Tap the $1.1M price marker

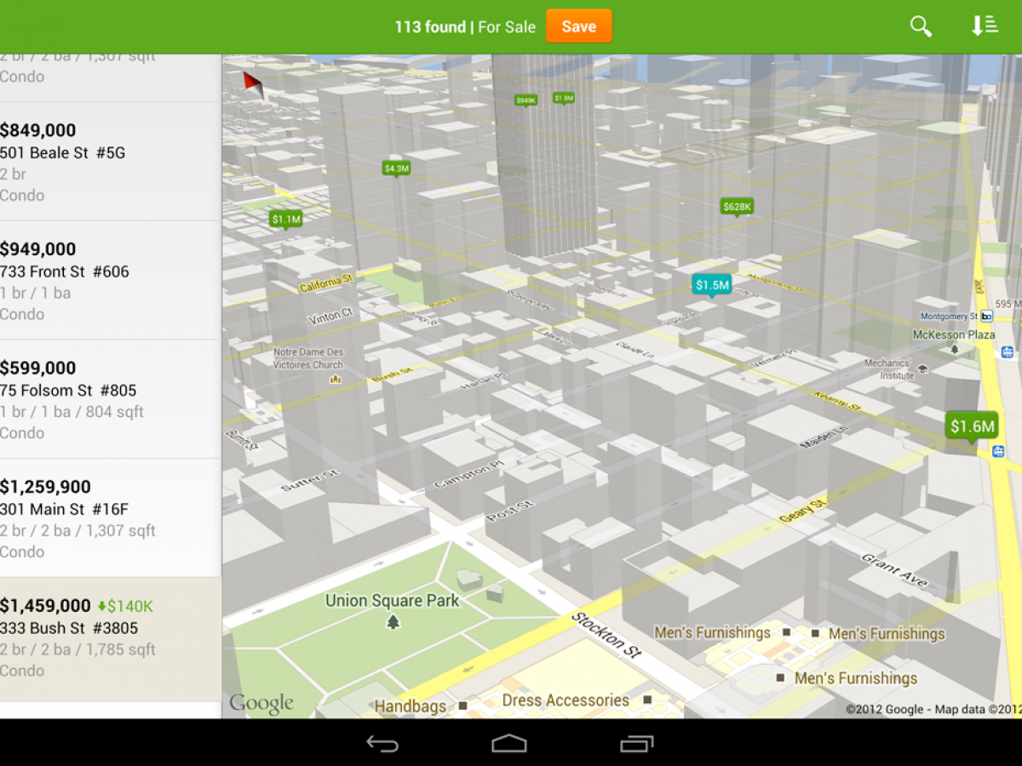285,220
